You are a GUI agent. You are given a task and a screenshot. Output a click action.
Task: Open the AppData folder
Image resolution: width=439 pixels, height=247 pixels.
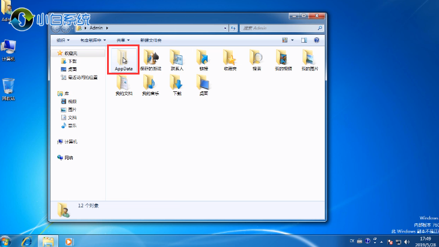(x=123, y=60)
